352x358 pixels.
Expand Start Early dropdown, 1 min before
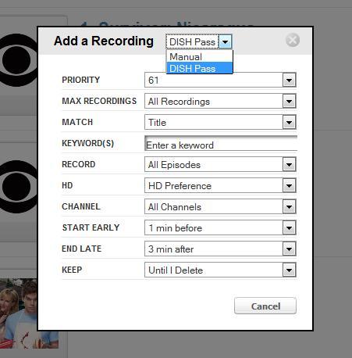[220, 227]
